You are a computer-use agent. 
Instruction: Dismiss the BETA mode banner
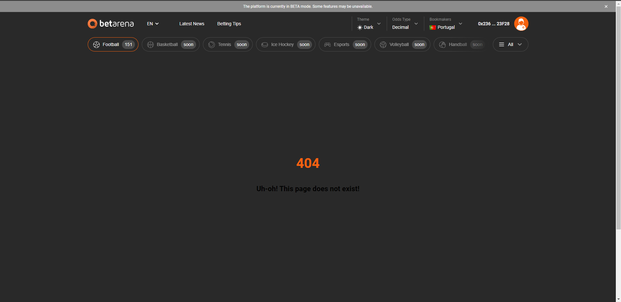pyautogui.click(x=606, y=6)
